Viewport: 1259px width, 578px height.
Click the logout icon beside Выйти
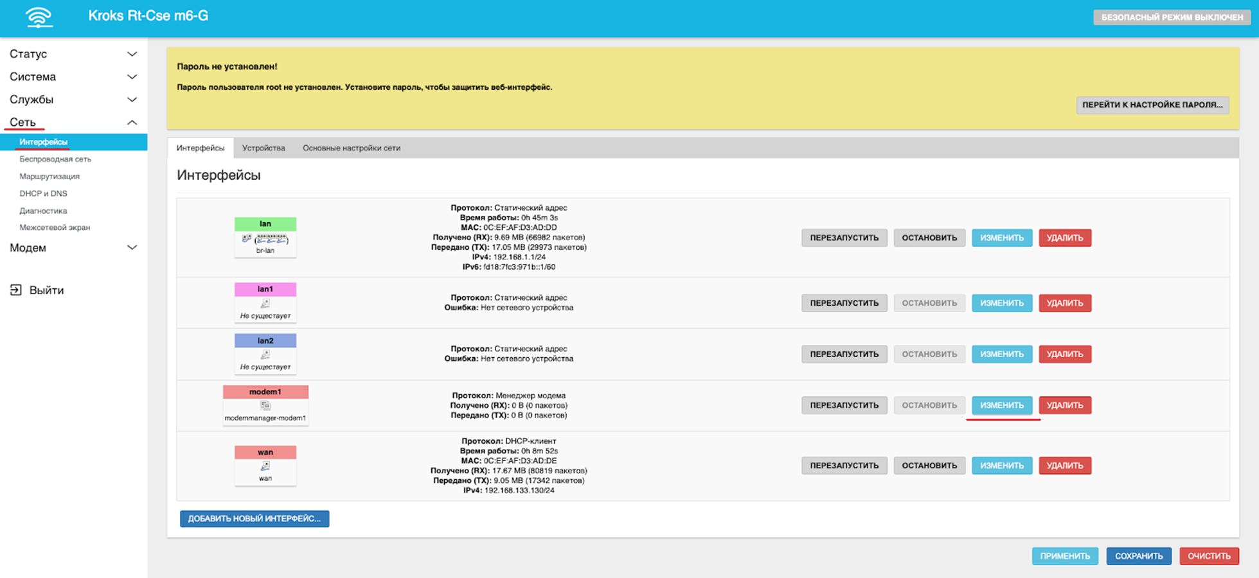pos(16,290)
